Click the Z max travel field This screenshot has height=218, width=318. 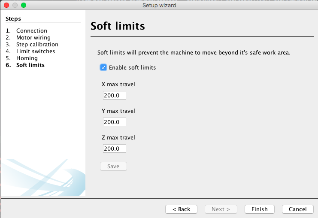coord(115,148)
